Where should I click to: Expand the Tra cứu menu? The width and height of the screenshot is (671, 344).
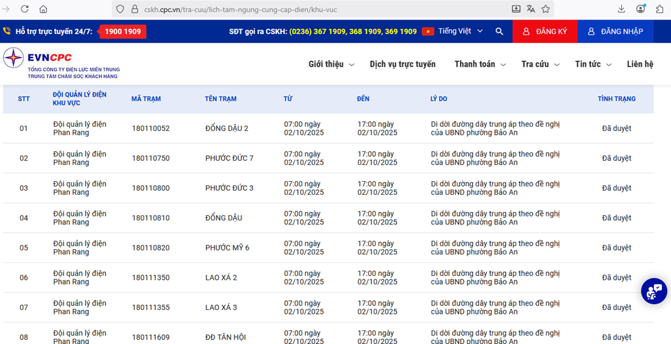point(540,64)
